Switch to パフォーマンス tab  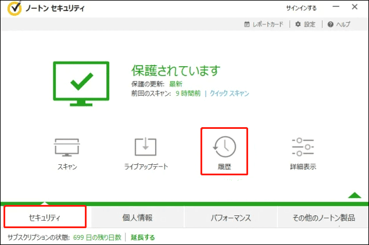pos(231,218)
